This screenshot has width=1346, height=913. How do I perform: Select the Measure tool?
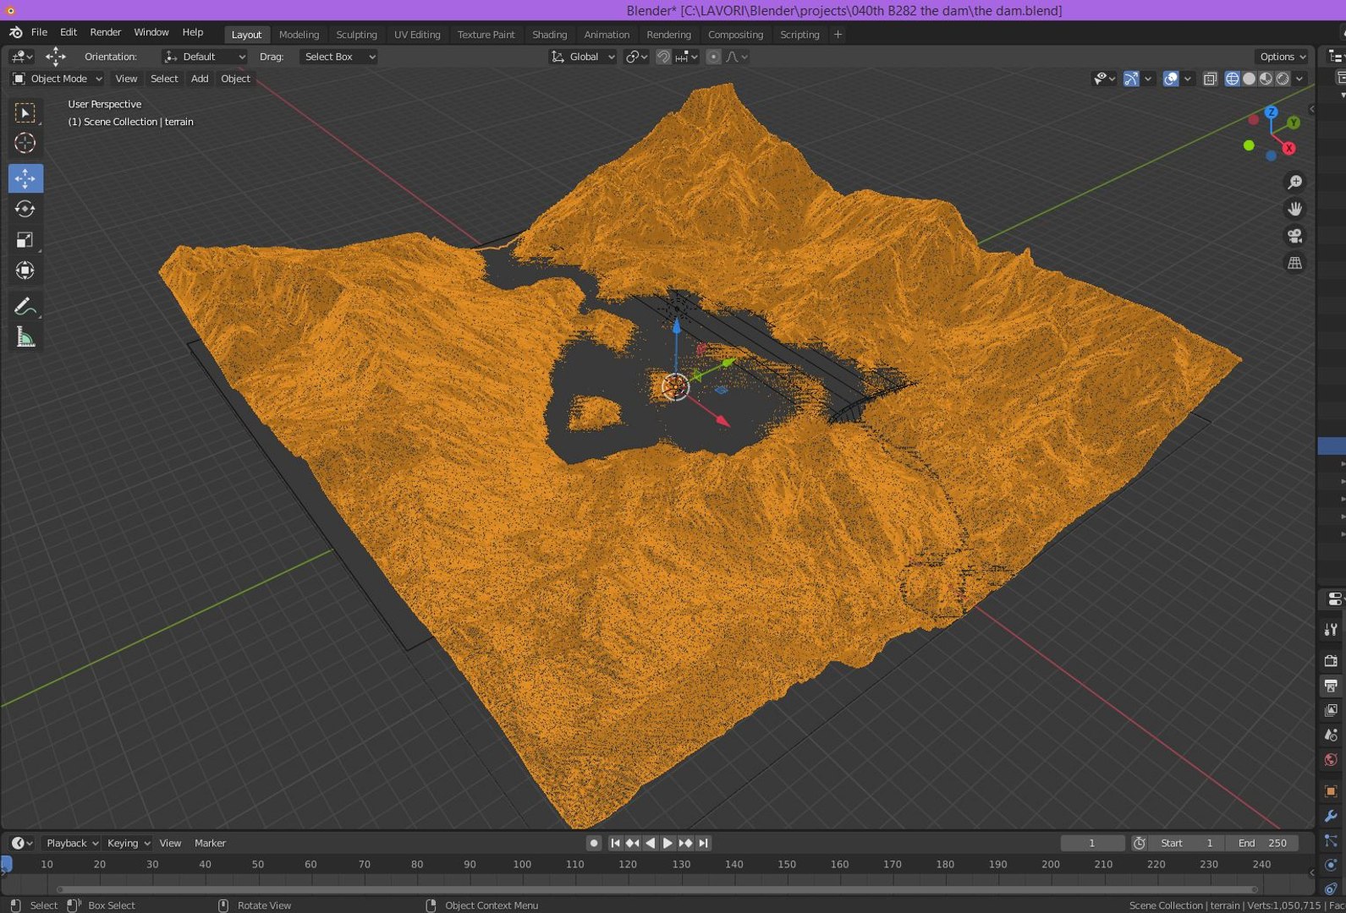25,337
